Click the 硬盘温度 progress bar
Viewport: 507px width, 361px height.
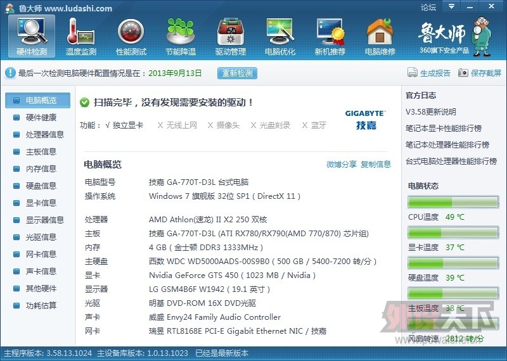click(453, 263)
